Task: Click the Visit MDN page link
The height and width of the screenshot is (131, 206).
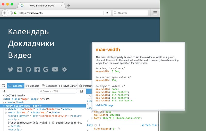Action: tap(105, 105)
